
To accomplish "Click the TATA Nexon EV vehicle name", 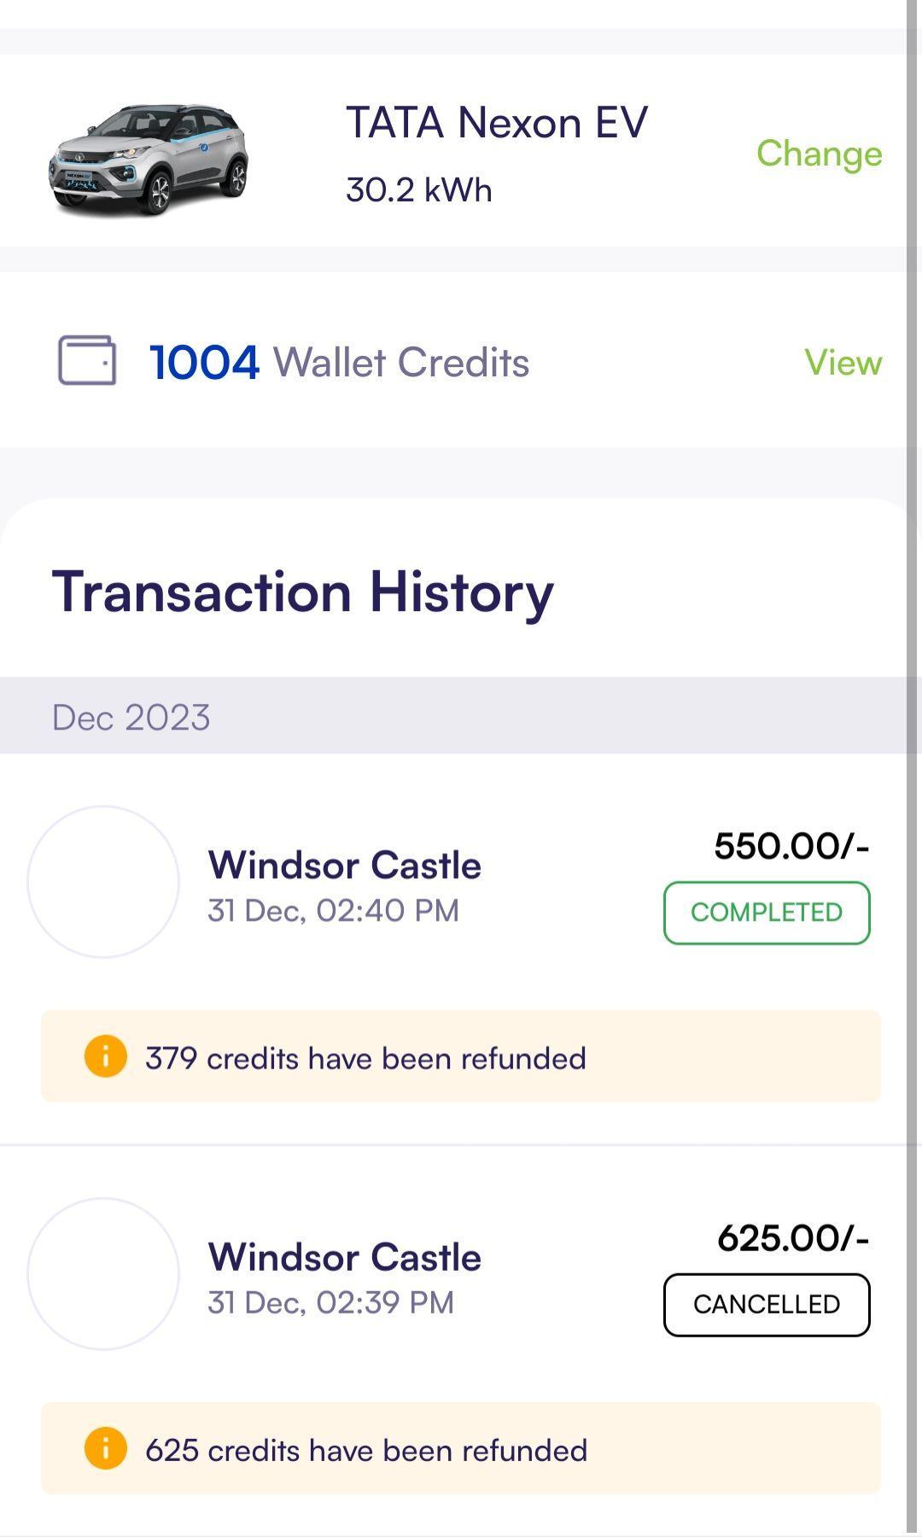I will [496, 123].
